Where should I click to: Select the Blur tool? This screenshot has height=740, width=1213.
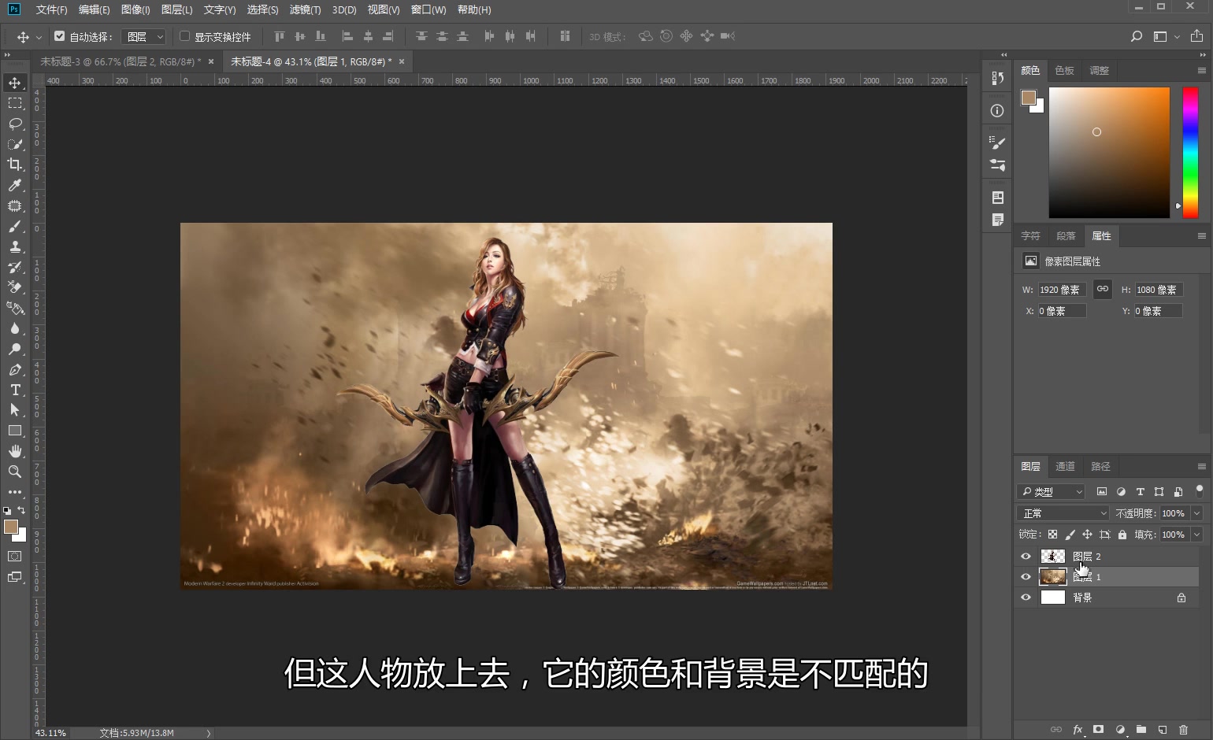[x=15, y=328]
